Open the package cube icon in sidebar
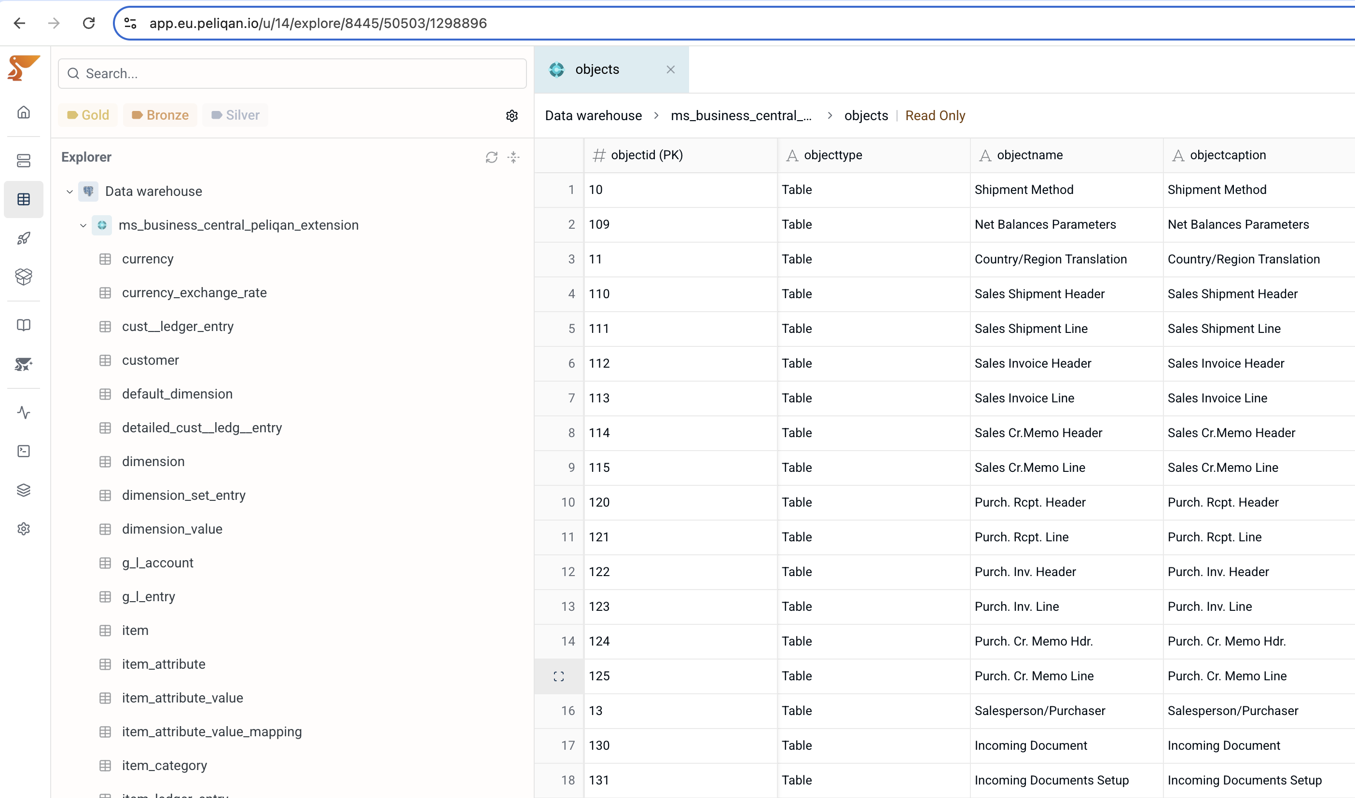 click(24, 277)
